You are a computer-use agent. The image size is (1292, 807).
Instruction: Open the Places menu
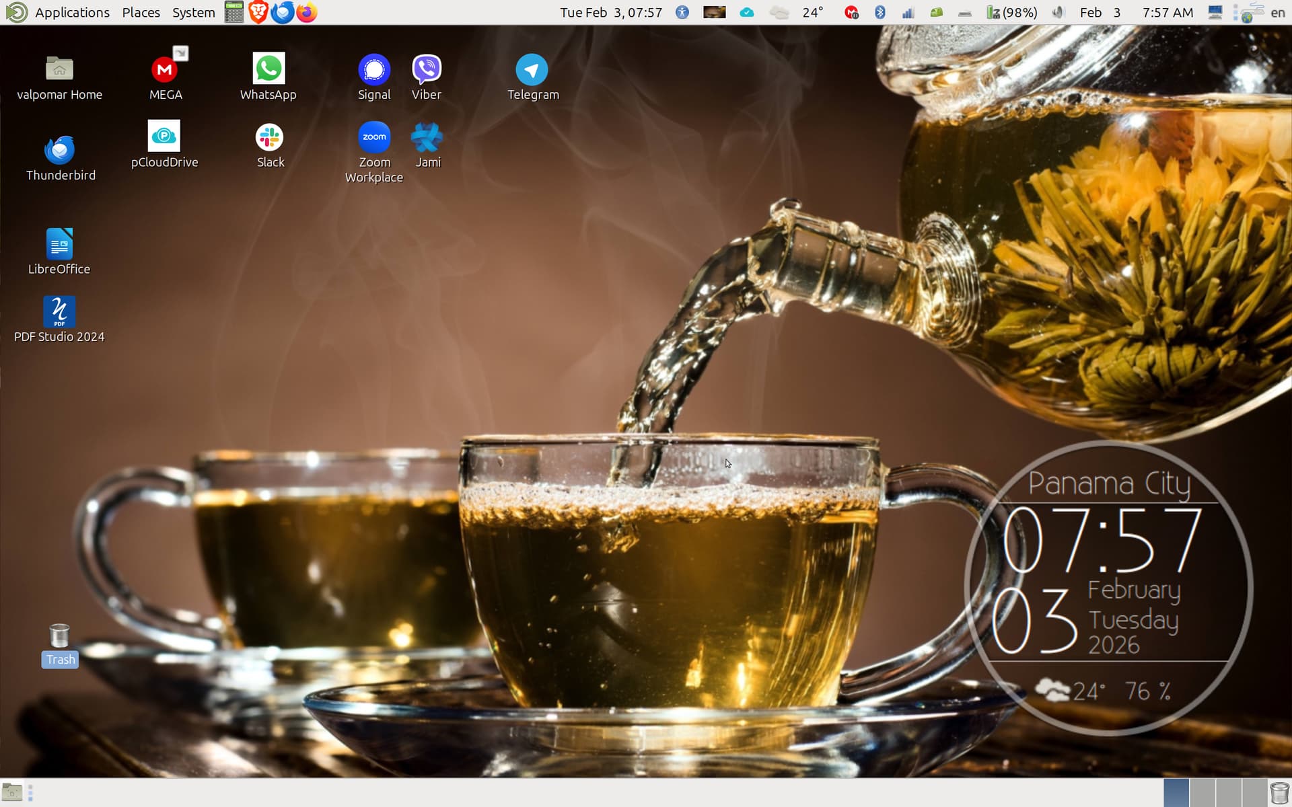point(141,12)
